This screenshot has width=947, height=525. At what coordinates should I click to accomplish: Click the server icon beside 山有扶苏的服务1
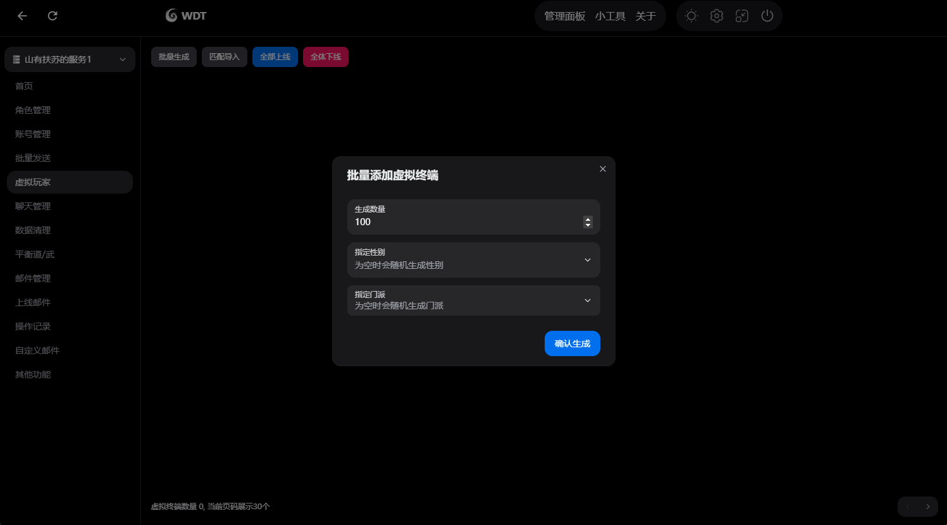pyautogui.click(x=16, y=59)
